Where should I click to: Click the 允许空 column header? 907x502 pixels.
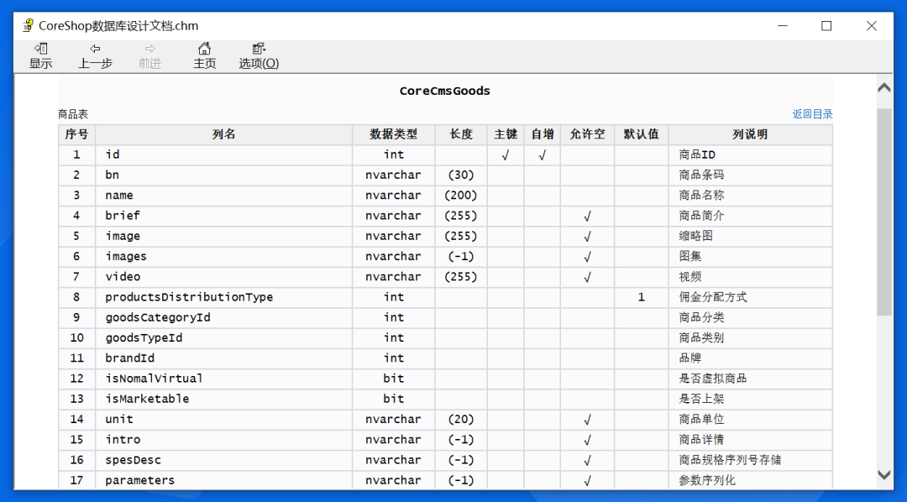[587, 134]
